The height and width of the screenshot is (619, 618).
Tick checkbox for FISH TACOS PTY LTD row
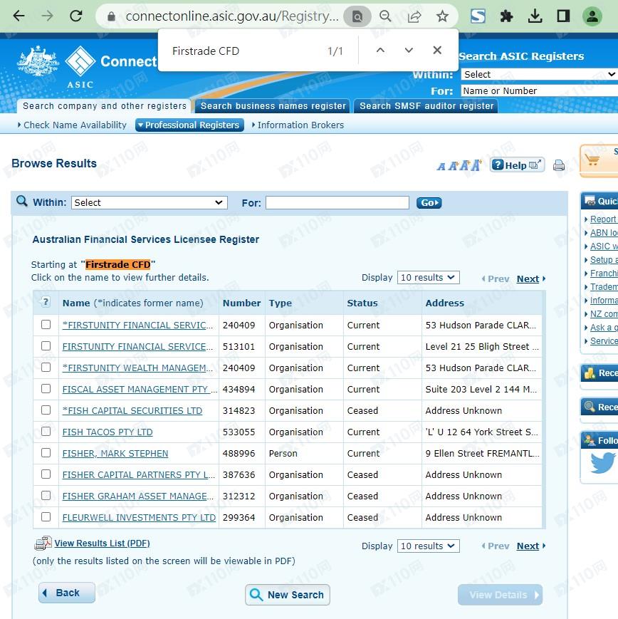coord(46,431)
